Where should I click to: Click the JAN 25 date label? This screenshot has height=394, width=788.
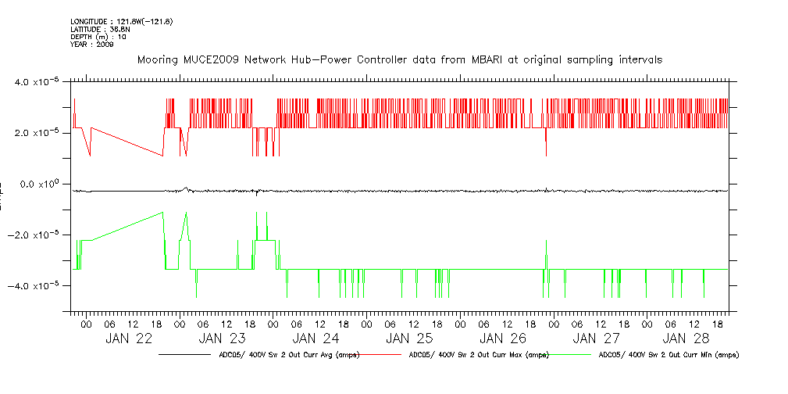[409, 339]
